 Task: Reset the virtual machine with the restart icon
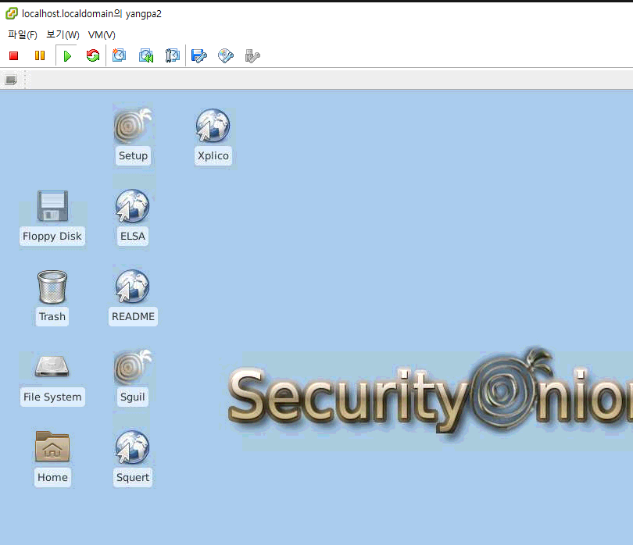[93, 55]
